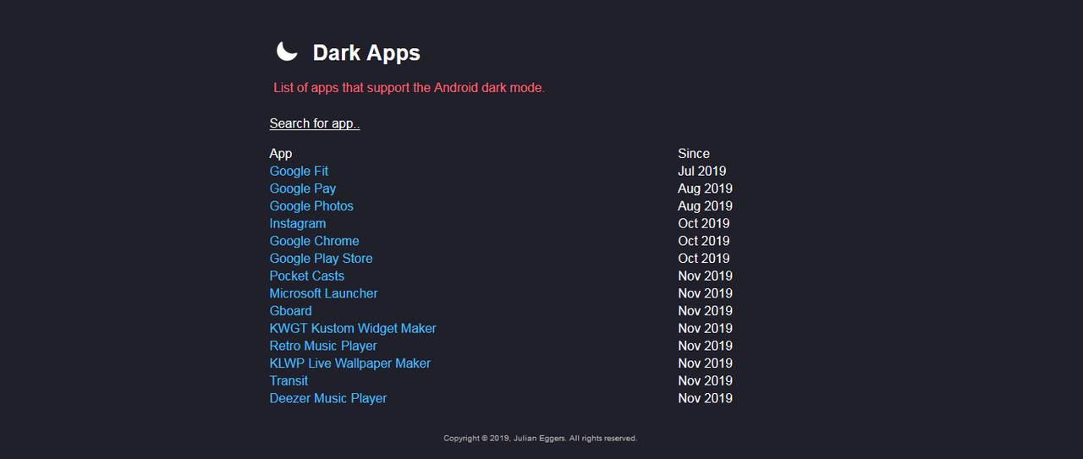Screen dimensions: 1083x459
Task: Click the Nov 2019 date for Pocket Casts
Action: pos(705,276)
